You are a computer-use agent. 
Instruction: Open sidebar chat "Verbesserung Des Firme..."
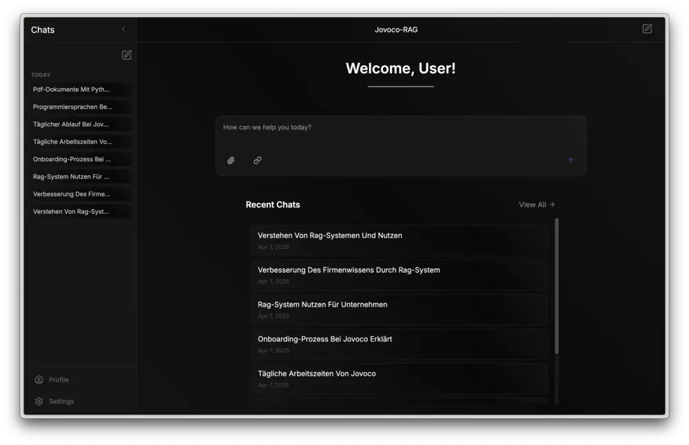(x=81, y=194)
